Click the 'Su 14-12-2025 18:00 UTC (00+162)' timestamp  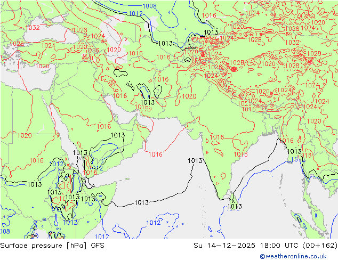click(x=265, y=246)
